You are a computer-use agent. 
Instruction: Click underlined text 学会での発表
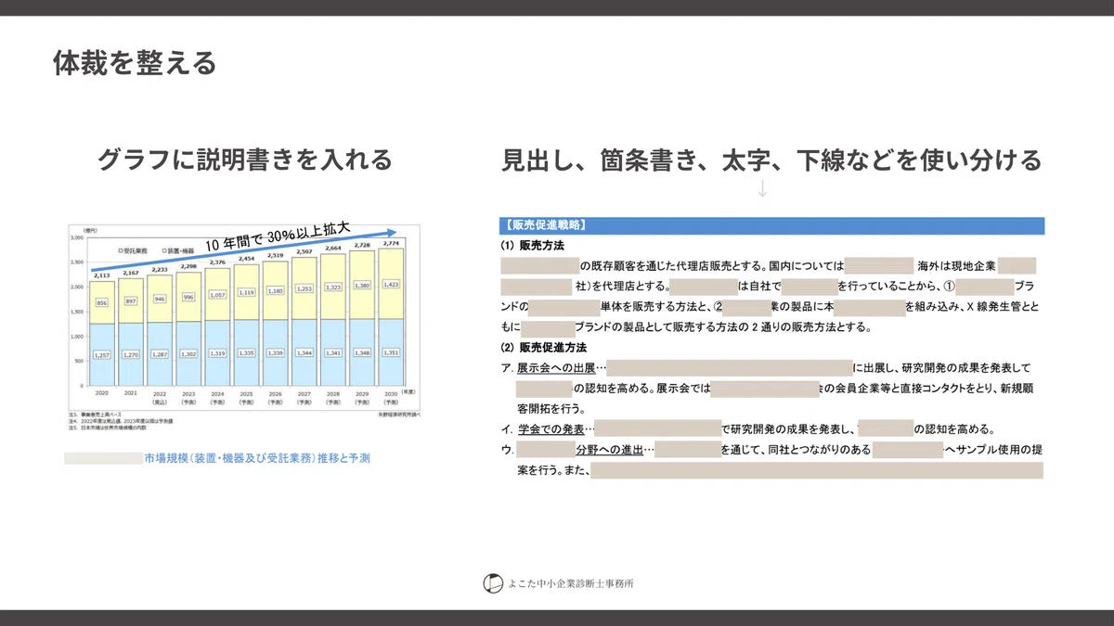coord(551,429)
